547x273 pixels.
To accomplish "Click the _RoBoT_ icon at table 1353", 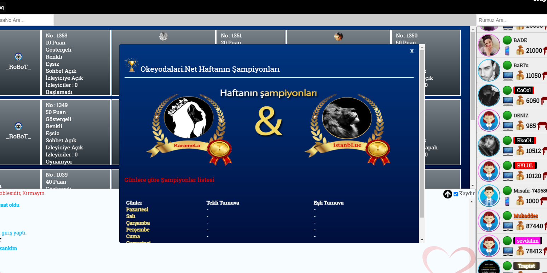I will 18,57.
